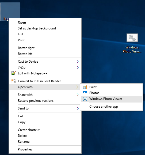Open Properties from the context menu

tap(45, 149)
